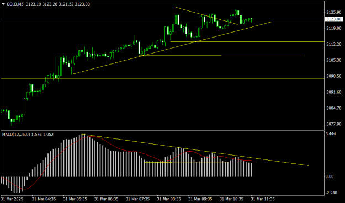
Task: Select the short descending trendline above recent highs
Action: point(207,16)
